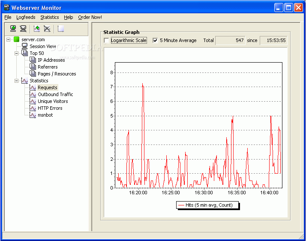
Task: Click the add statistic graph toolbar icon
Action: [x=37, y=29]
